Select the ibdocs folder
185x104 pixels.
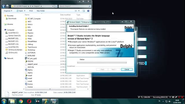click(x=29, y=24)
